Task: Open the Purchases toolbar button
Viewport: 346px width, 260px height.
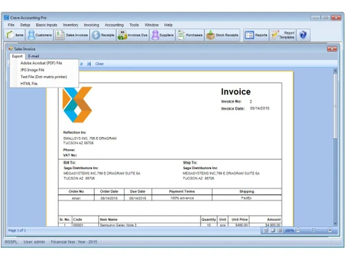Action: tap(190, 35)
